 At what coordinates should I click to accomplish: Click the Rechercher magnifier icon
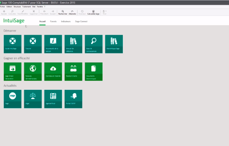click(x=63, y=13)
